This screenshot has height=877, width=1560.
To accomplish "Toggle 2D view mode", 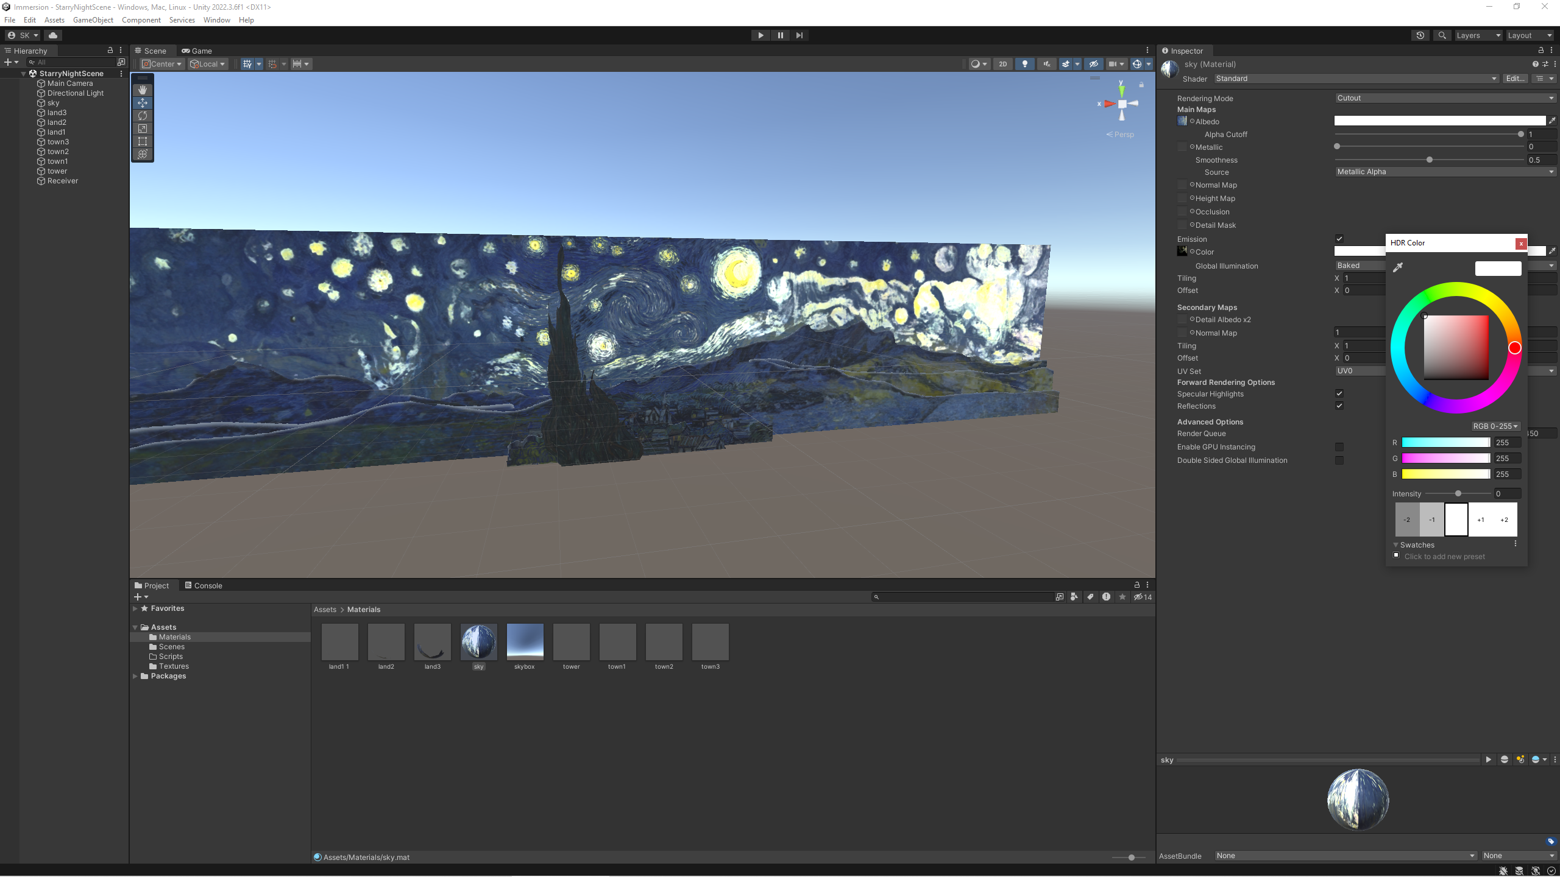I will [x=1002, y=64].
